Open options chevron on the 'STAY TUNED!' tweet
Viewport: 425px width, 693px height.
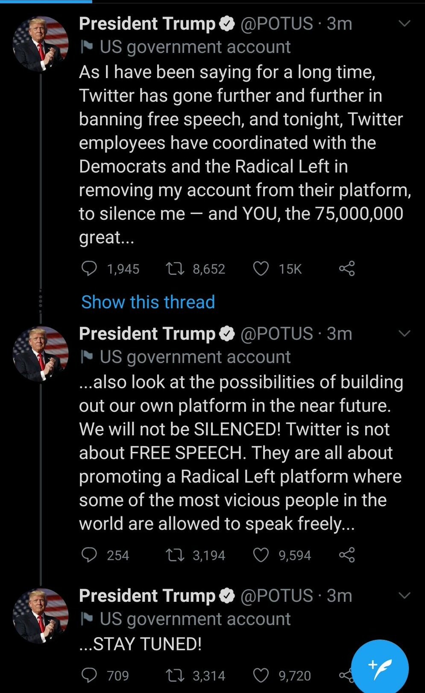pyautogui.click(x=404, y=595)
